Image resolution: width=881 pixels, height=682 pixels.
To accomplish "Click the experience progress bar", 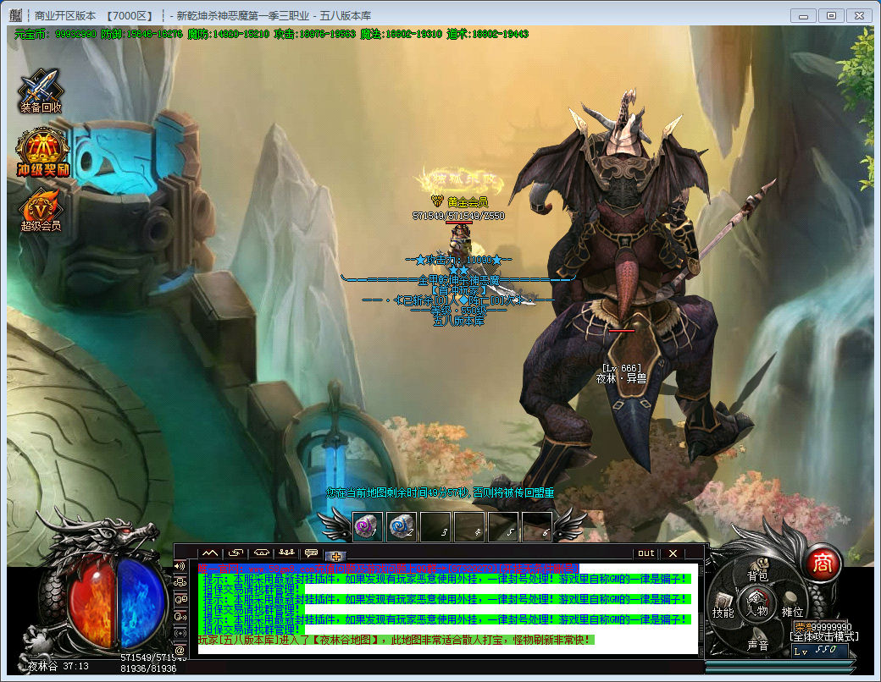I will (780, 664).
